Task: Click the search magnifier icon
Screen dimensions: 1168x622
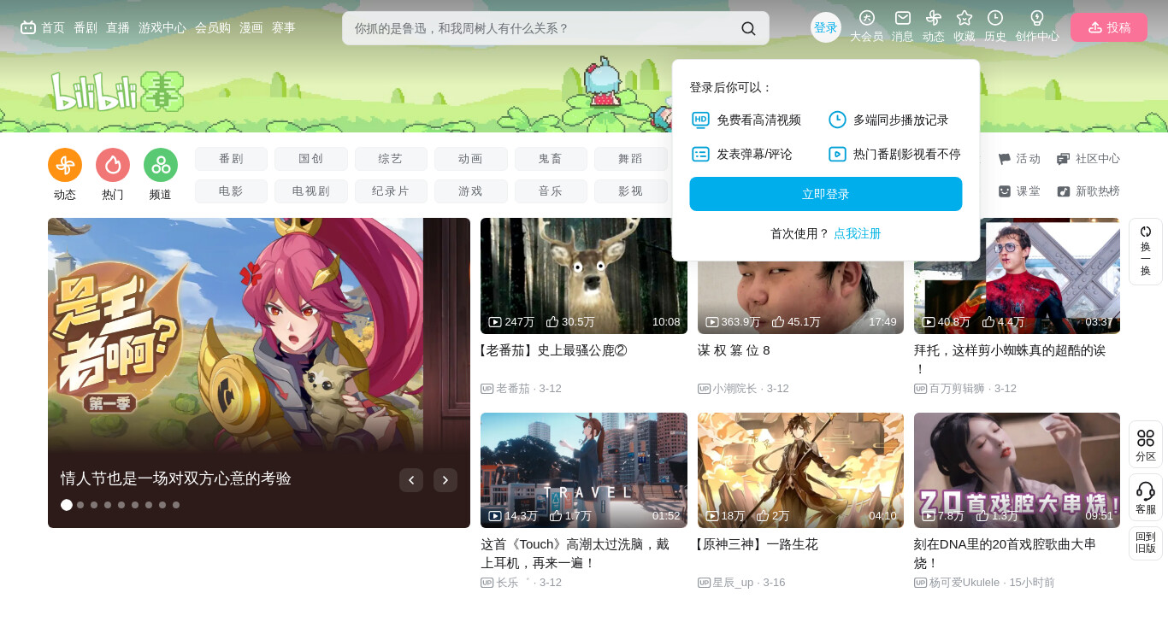Action: point(748,28)
